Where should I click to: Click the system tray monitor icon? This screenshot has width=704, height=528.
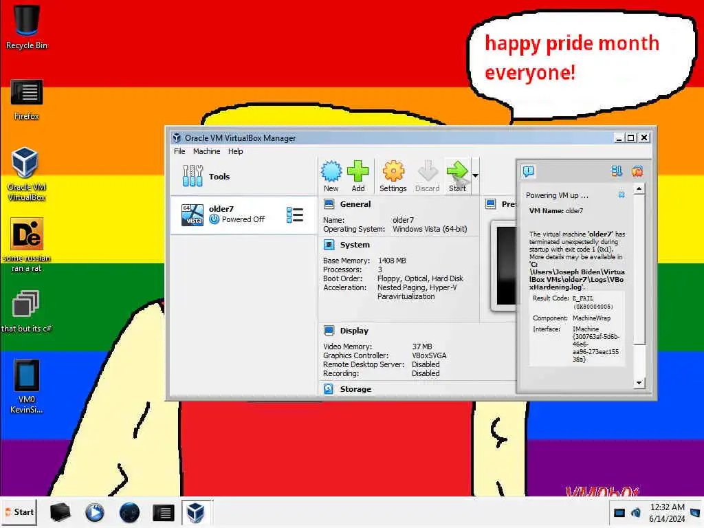[619, 512]
